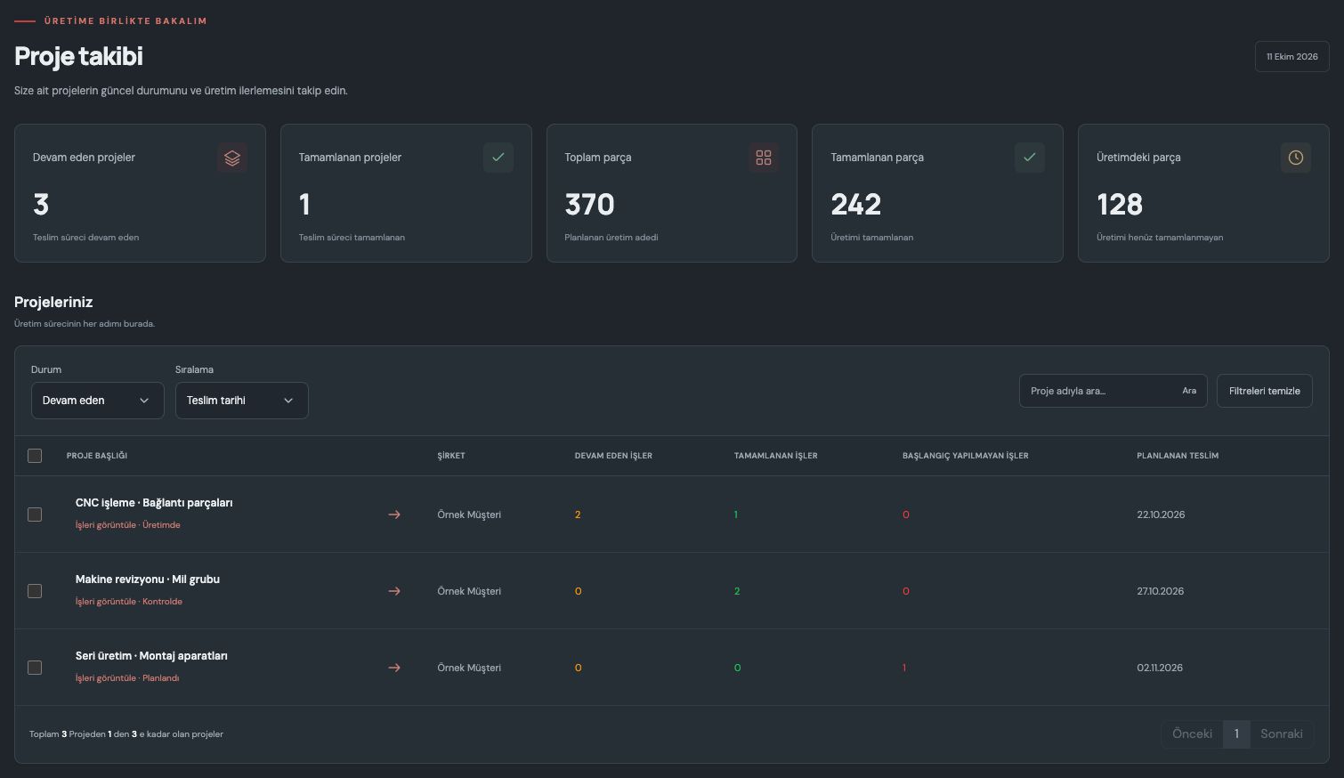Viewport: 1344px width, 778px height.
Task: Click İşleri görüntüle · Planlandı link
Action: 127,678
